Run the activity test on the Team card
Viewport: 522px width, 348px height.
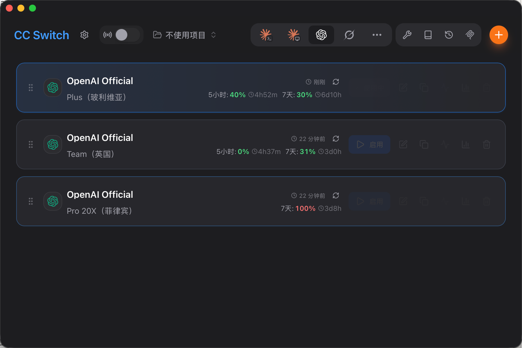(445, 144)
